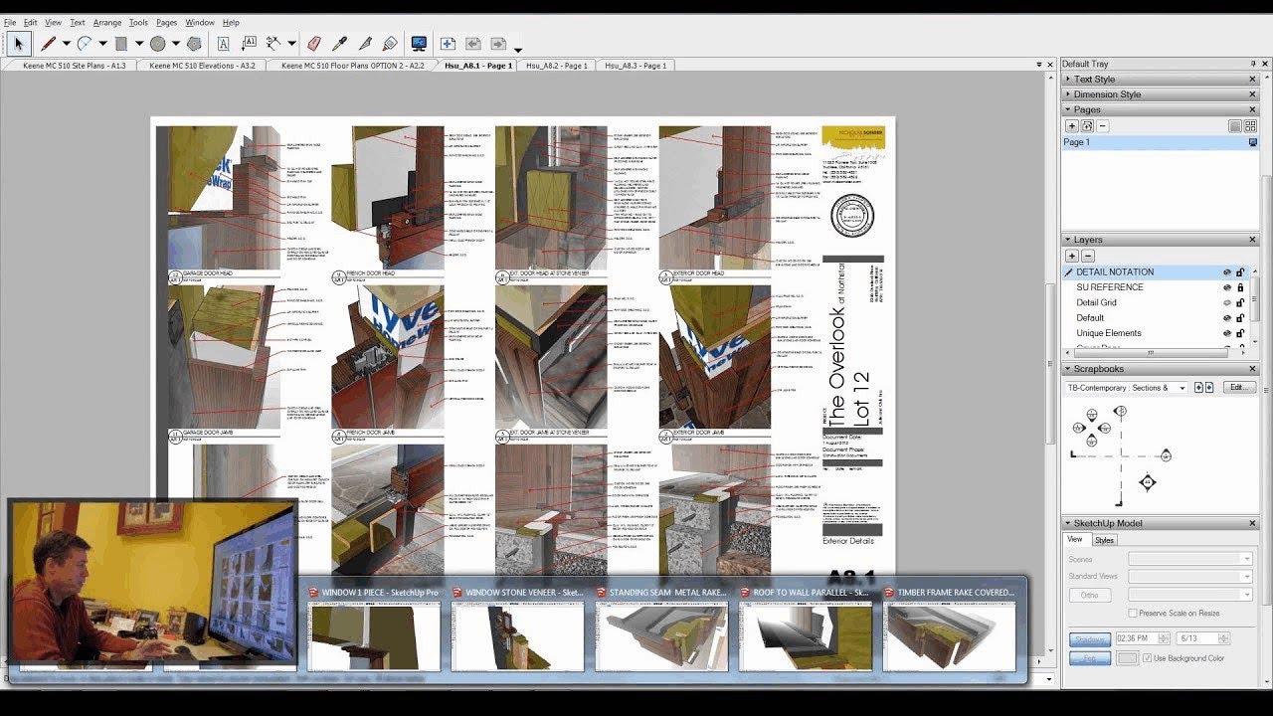Go to previous scrapbook page arrow
Viewport: 1273px width, 716px height.
pos(1198,388)
